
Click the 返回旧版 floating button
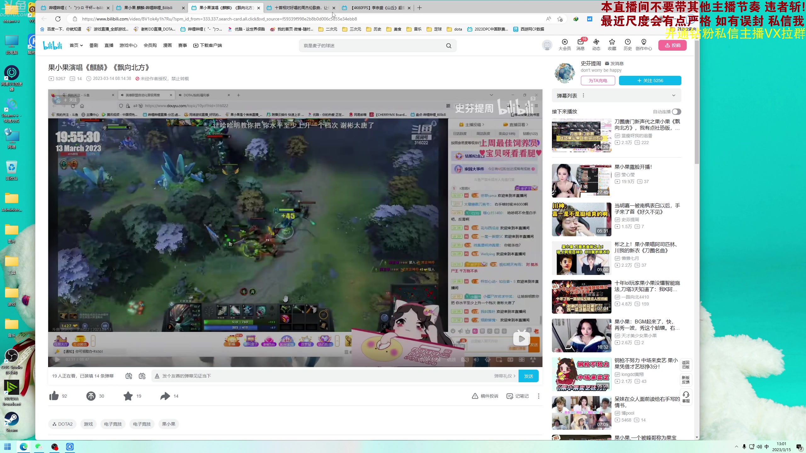[686, 365]
